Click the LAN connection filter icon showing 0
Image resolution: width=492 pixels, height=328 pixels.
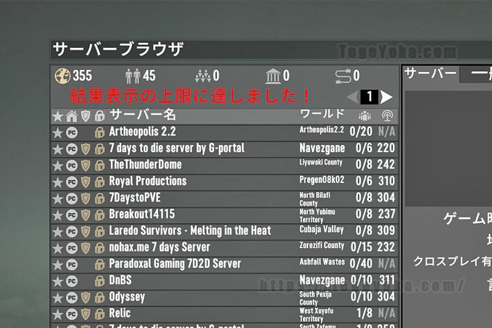tap(343, 76)
